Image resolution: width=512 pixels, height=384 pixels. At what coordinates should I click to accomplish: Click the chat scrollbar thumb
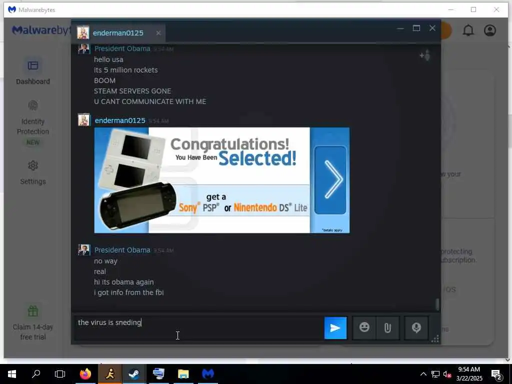tap(437, 304)
